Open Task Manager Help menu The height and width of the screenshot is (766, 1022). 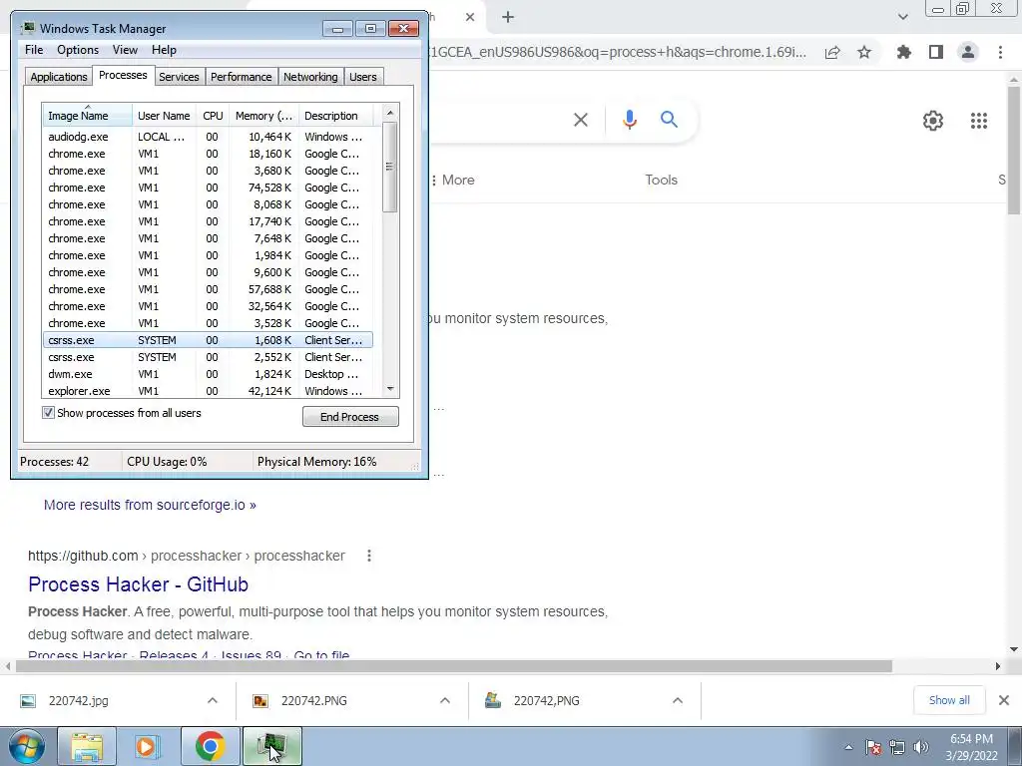164,50
